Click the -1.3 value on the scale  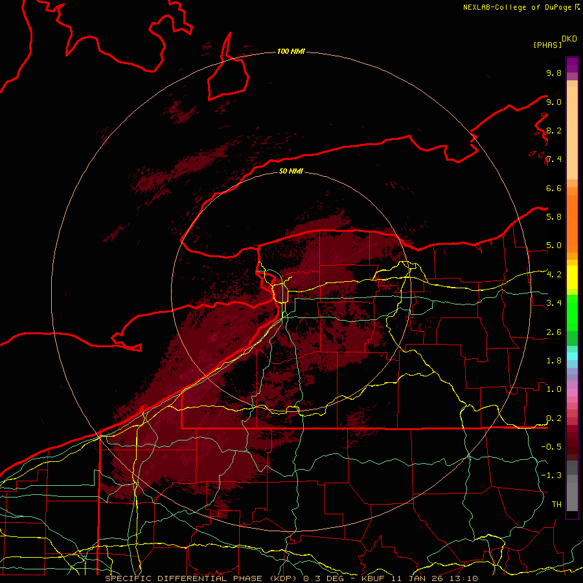click(x=551, y=475)
